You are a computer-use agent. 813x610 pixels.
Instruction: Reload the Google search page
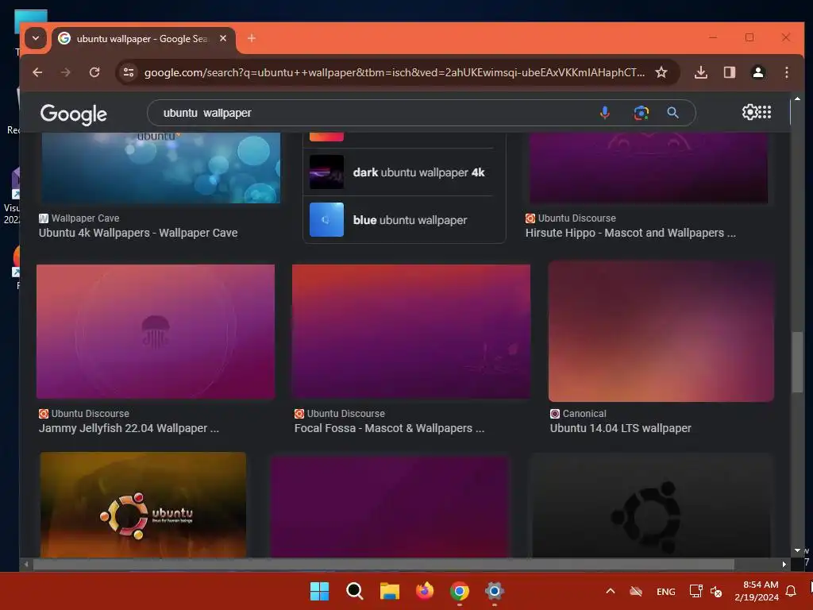94,72
